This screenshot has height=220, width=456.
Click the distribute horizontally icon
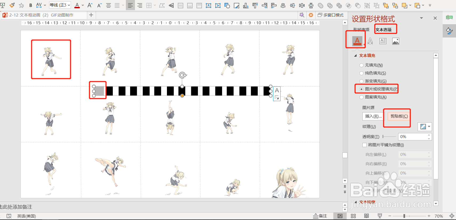click(x=302, y=5)
